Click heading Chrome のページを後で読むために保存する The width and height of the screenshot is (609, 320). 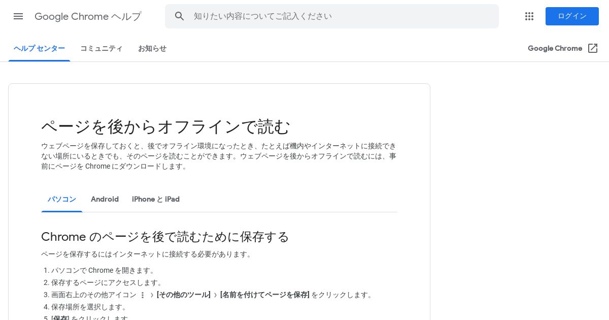(x=165, y=237)
